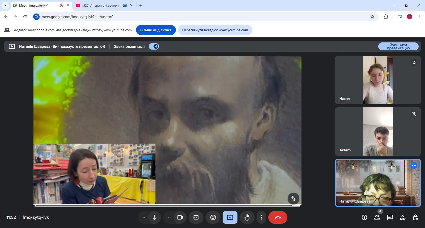Go forward in browser history

(x=15, y=17)
